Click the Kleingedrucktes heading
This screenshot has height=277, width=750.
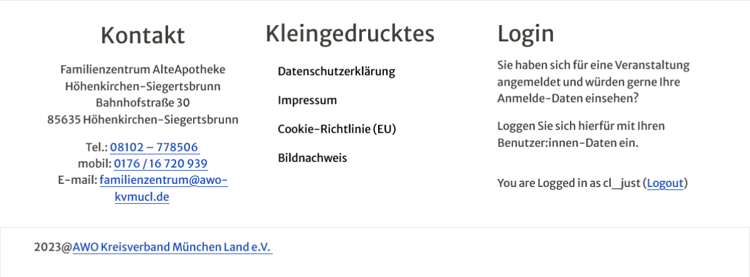(x=349, y=34)
